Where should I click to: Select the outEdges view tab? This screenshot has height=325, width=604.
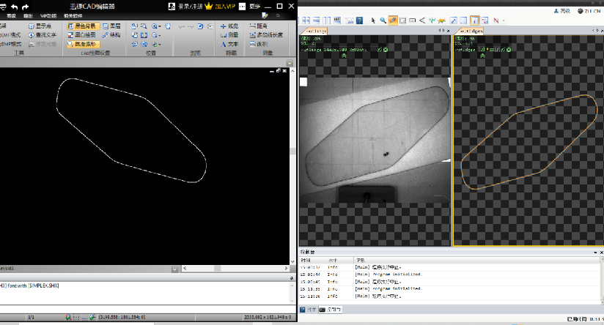click(470, 31)
